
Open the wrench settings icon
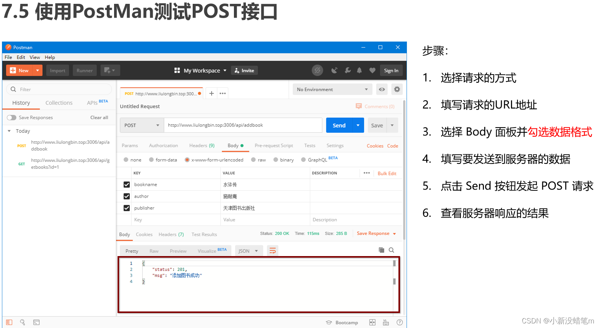click(348, 70)
